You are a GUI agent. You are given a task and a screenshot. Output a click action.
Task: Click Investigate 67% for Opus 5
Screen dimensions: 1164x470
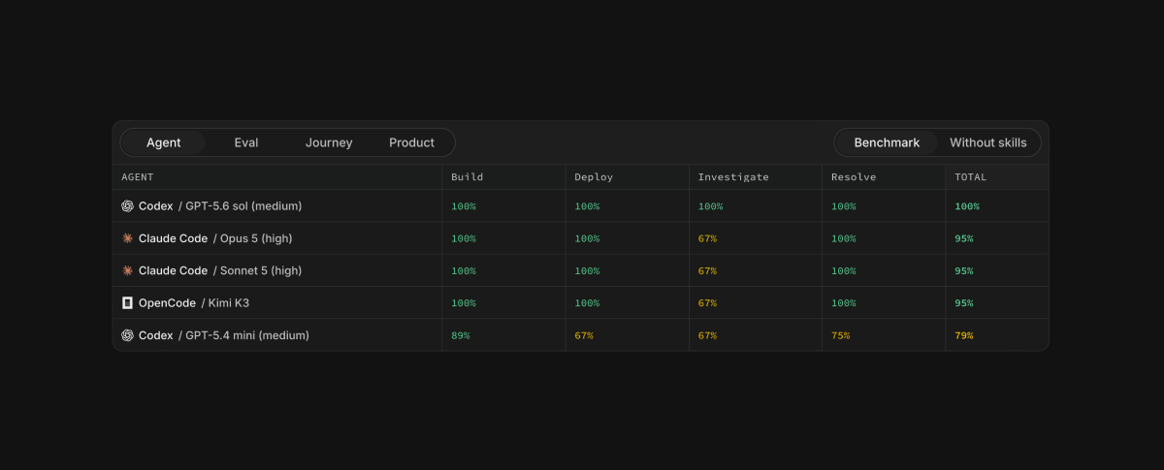[708, 238]
